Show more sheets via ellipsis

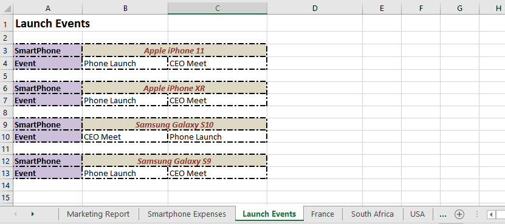click(x=443, y=214)
